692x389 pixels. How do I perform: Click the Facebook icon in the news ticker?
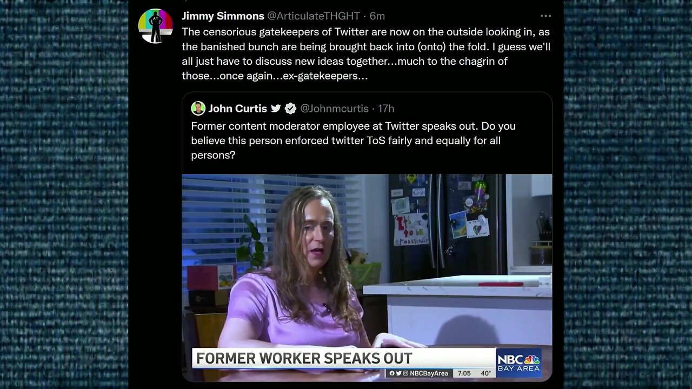pyautogui.click(x=392, y=373)
